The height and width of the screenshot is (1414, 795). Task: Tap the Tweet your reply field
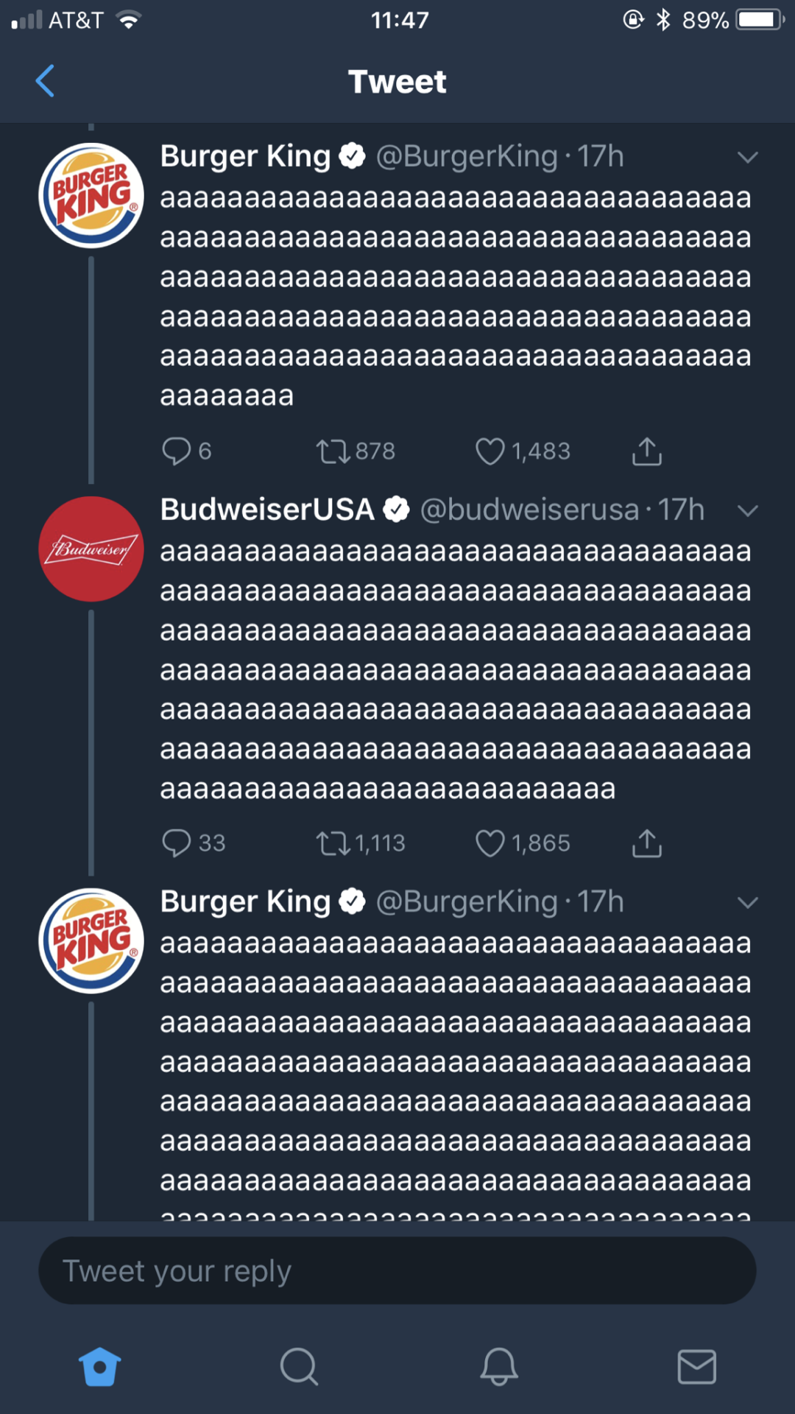397,1270
